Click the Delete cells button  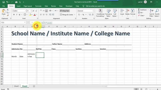(x=128, y=13)
